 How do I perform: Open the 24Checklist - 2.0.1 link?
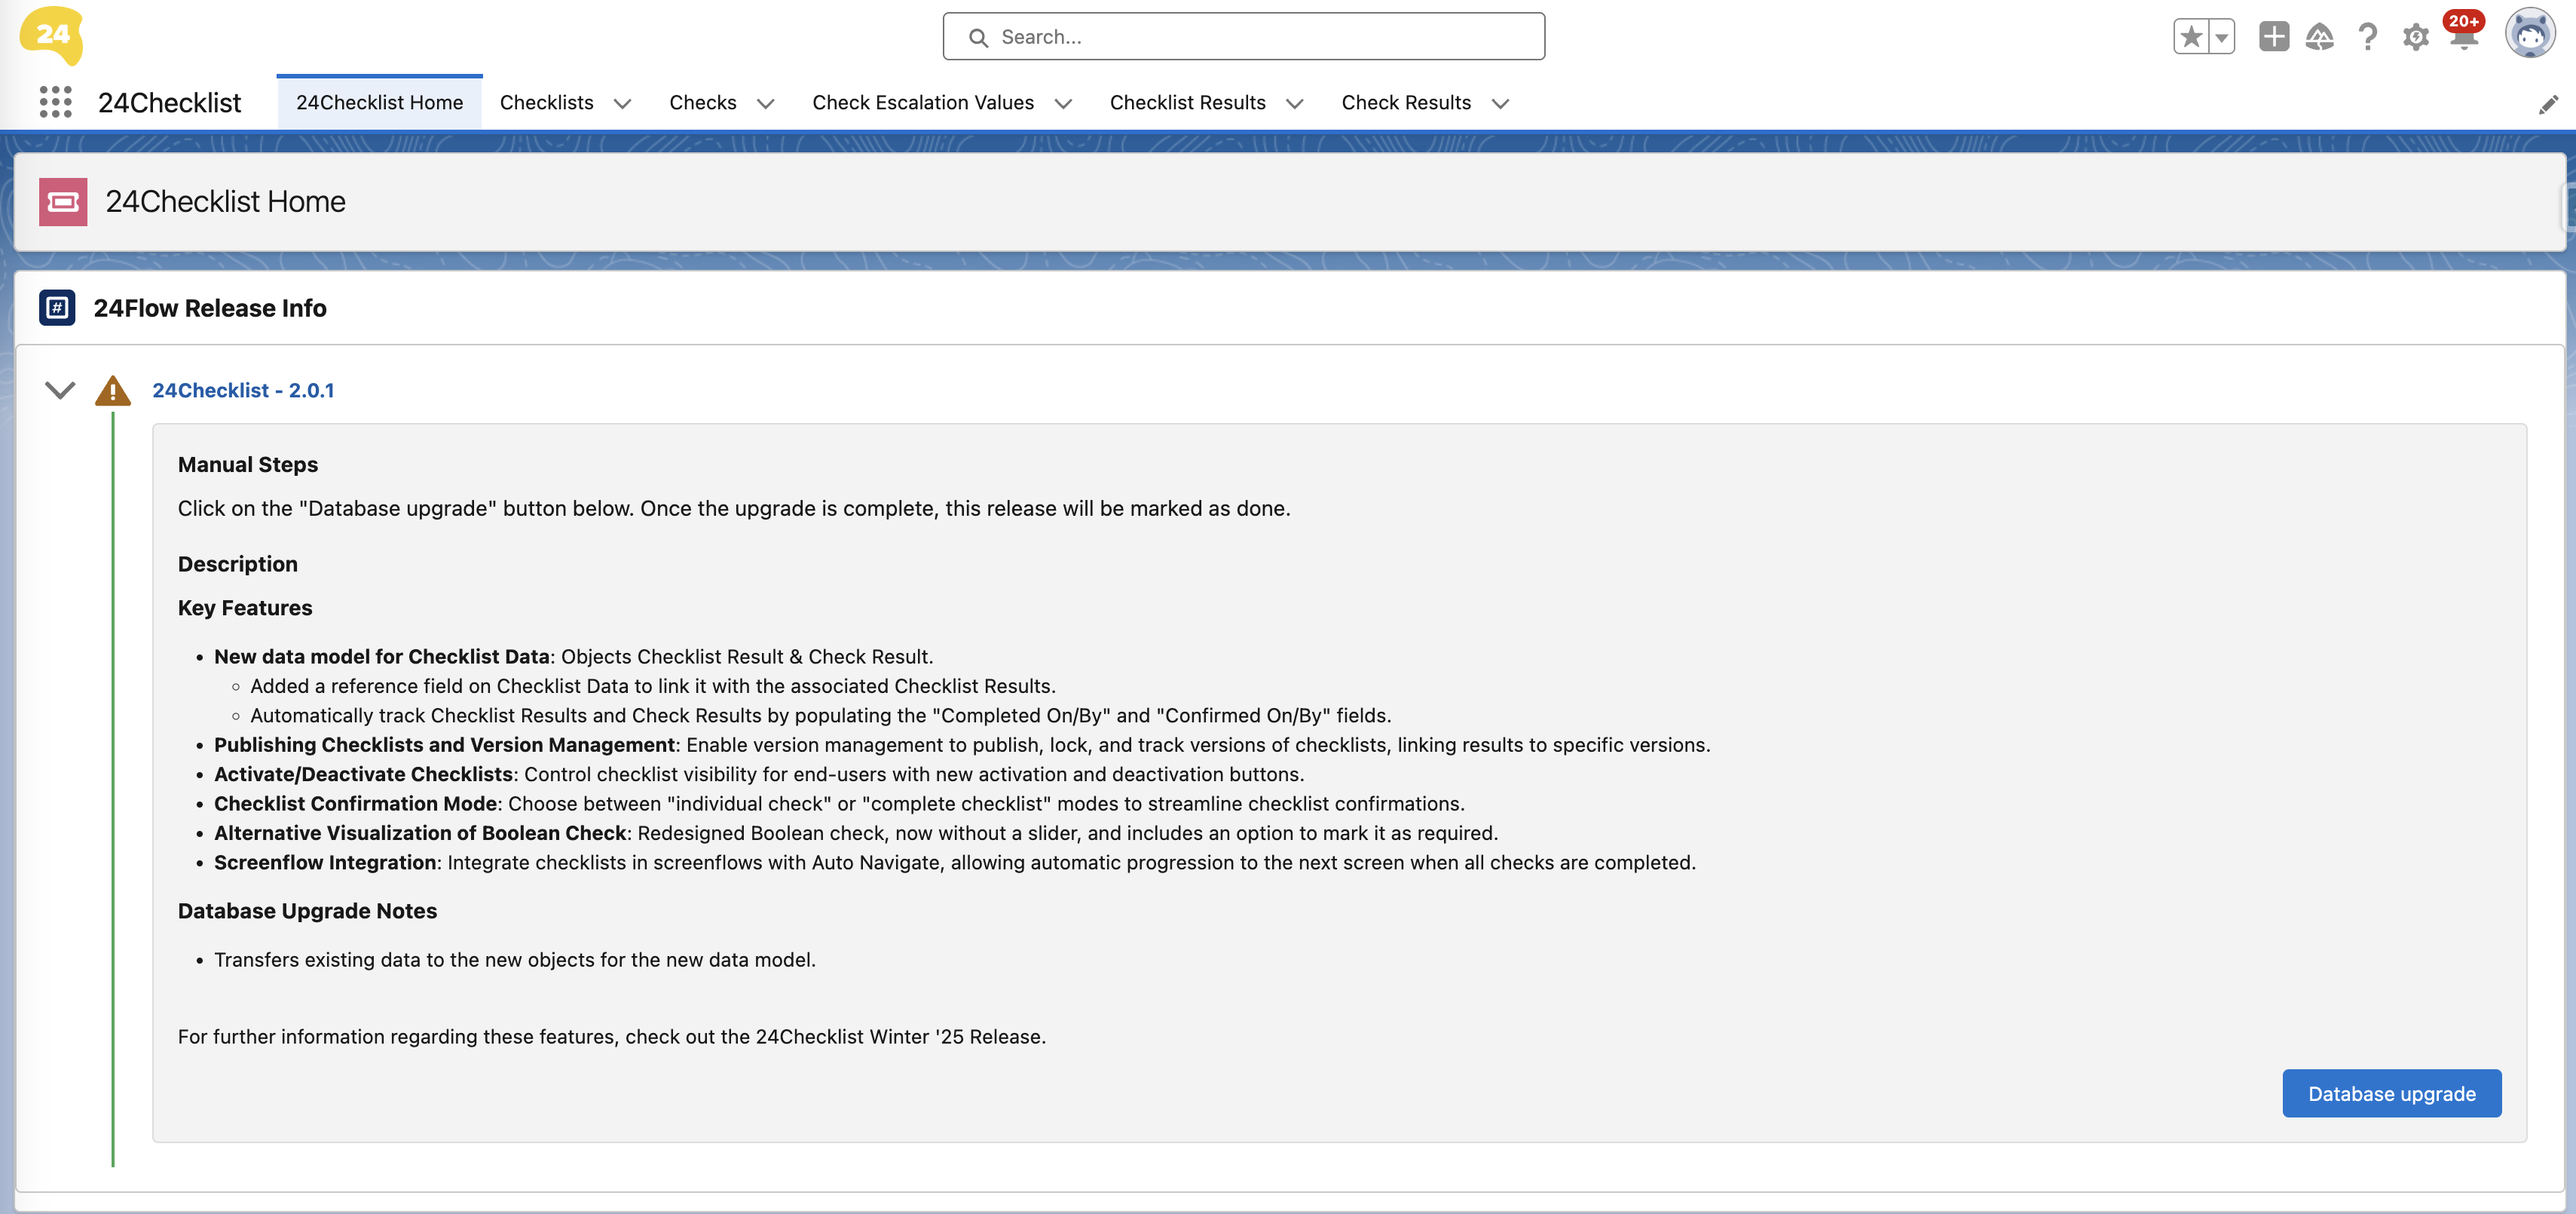[243, 391]
